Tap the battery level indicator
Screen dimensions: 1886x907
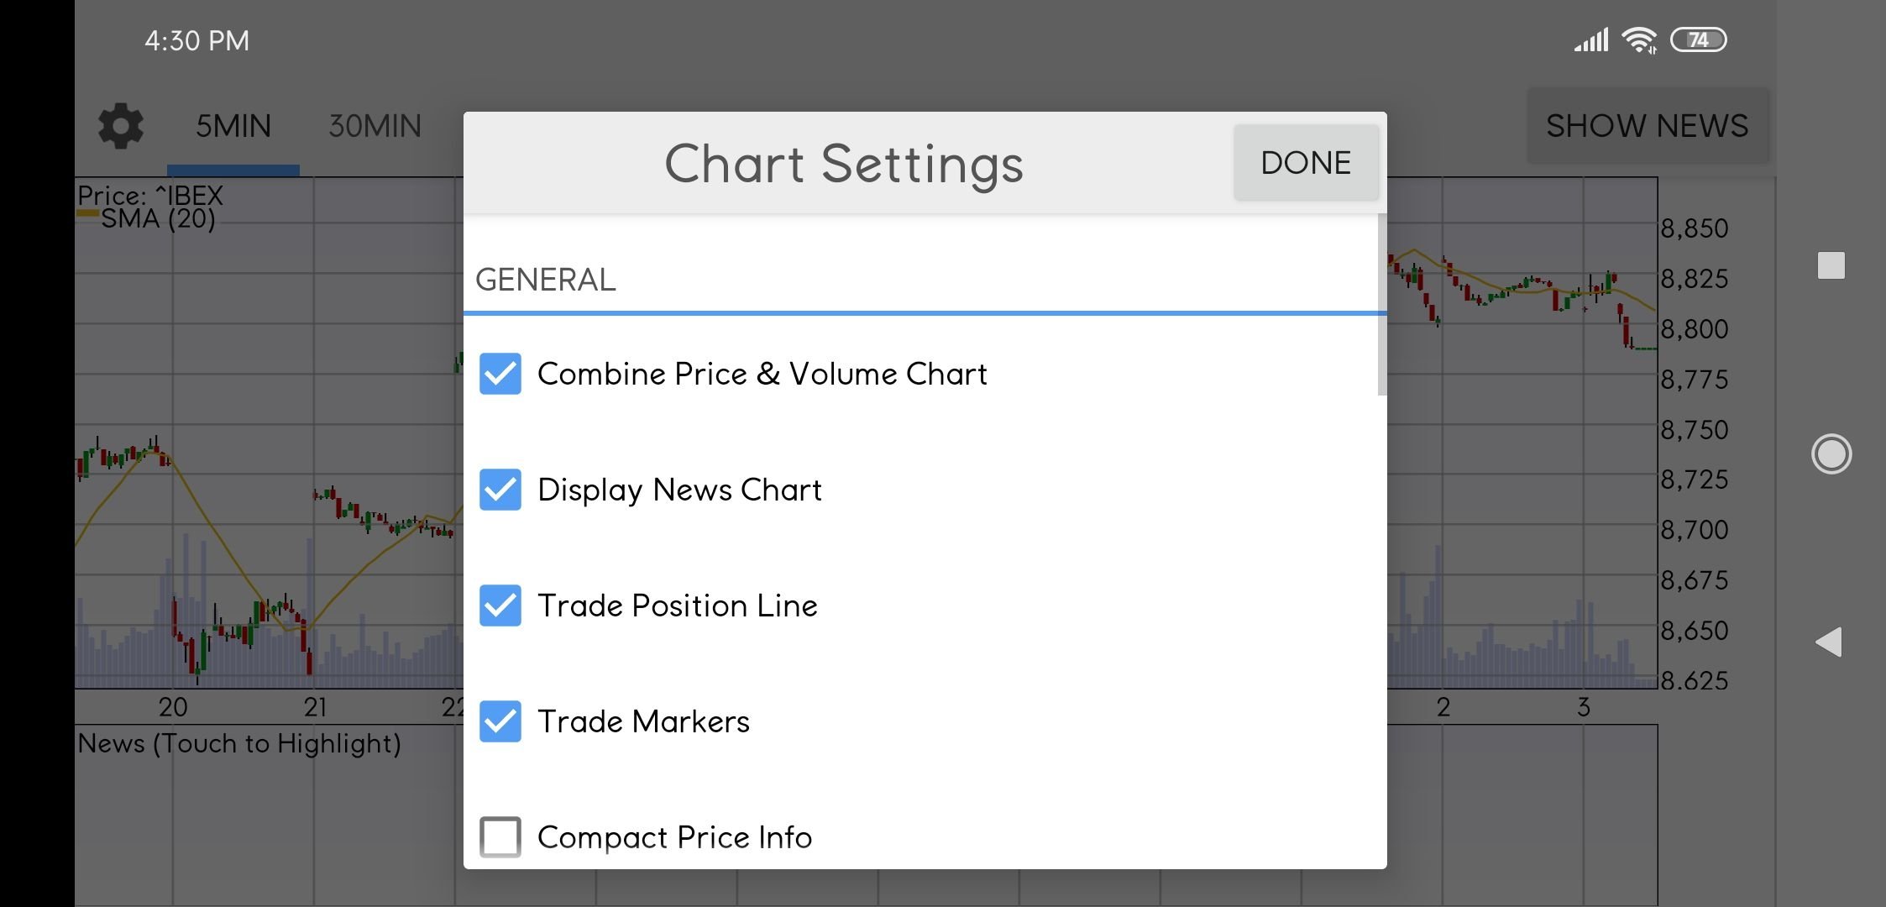pos(1698,39)
